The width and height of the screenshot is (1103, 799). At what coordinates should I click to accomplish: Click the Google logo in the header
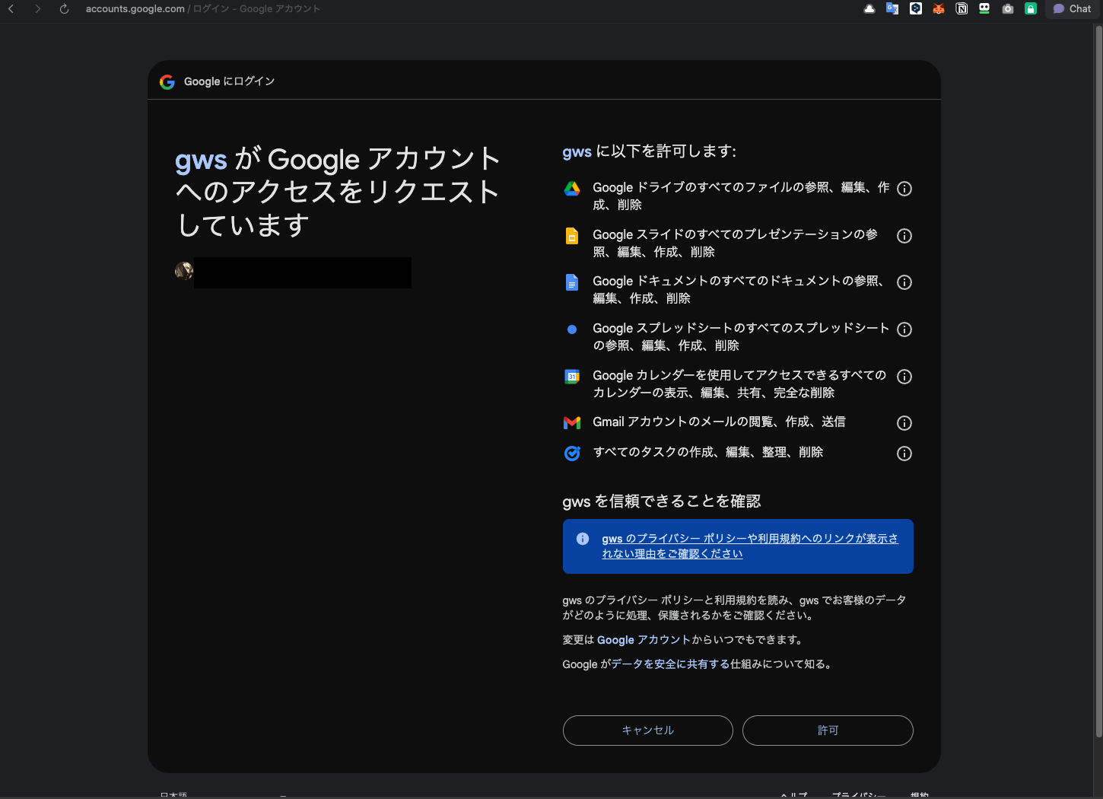pyautogui.click(x=167, y=81)
